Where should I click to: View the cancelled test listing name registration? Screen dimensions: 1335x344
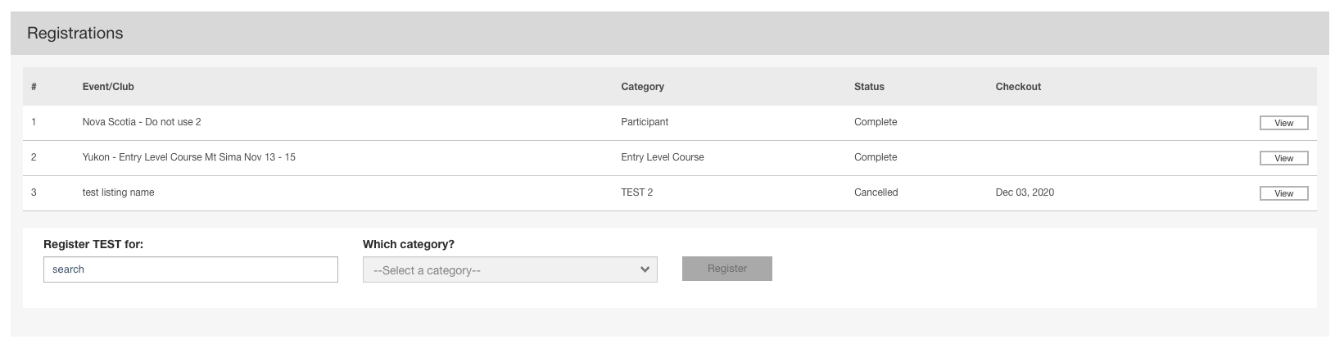(x=1283, y=193)
